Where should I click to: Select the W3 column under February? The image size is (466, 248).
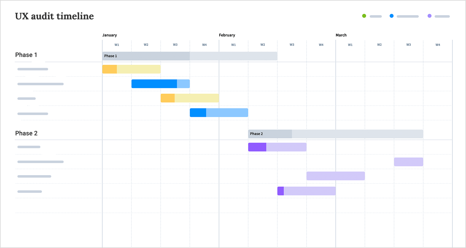pyautogui.click(x=292, y=45)
